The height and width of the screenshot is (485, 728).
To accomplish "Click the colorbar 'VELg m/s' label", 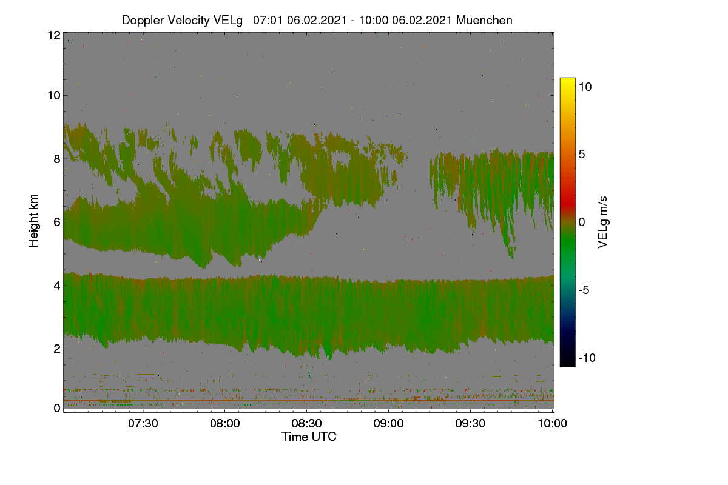I will (603, 222).
